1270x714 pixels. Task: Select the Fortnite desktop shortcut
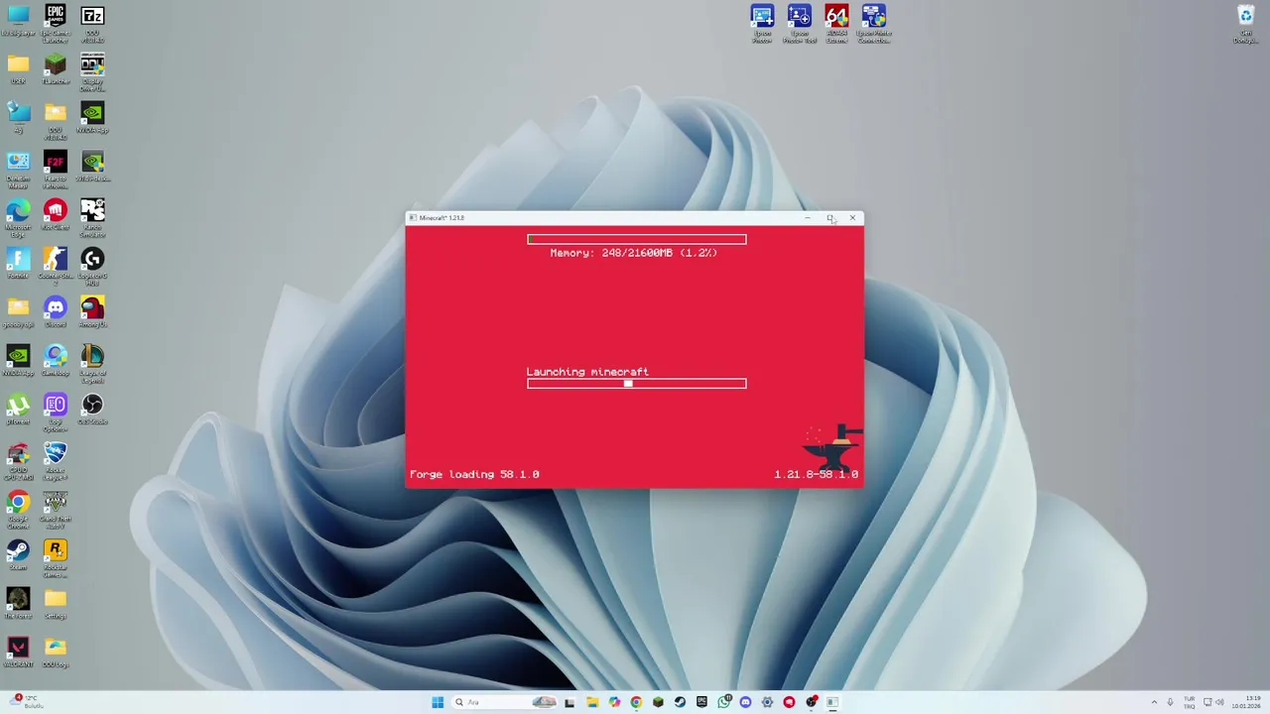pyautogui.click(x=18, y=263)
